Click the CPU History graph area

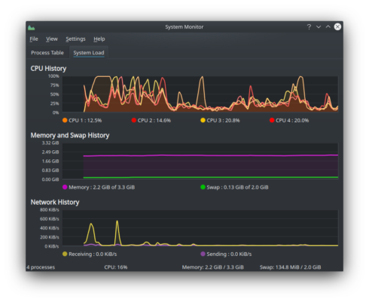pos(200,94)
